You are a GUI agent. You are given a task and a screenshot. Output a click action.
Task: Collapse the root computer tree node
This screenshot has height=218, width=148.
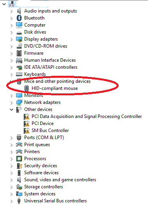click(x=4, y=4)
